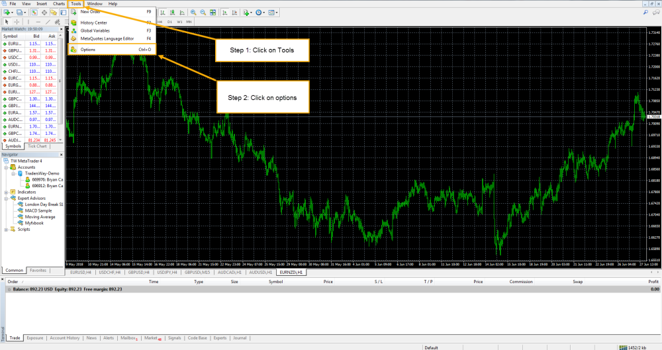The height and width of the screenshot is (350, 662).
Task: Open the GBPUSD,M15 chart tab
Action: tap(197, 273)
